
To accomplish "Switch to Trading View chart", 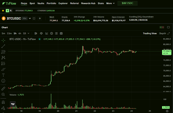I will click(150, 33).
